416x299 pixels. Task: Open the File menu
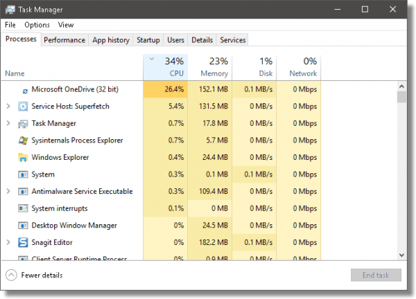(10, 25)
